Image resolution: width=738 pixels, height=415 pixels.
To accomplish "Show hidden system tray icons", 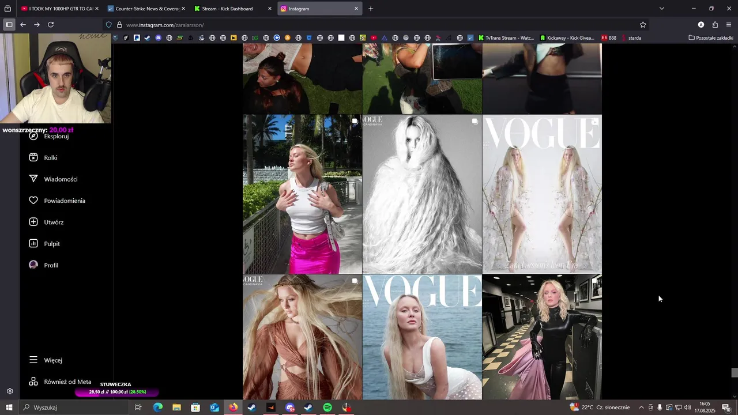I will (641, 408).
